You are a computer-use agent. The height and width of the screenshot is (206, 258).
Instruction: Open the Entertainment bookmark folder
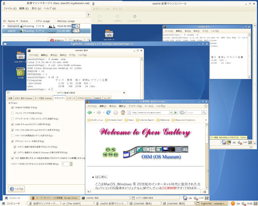(x=114, y=120)
